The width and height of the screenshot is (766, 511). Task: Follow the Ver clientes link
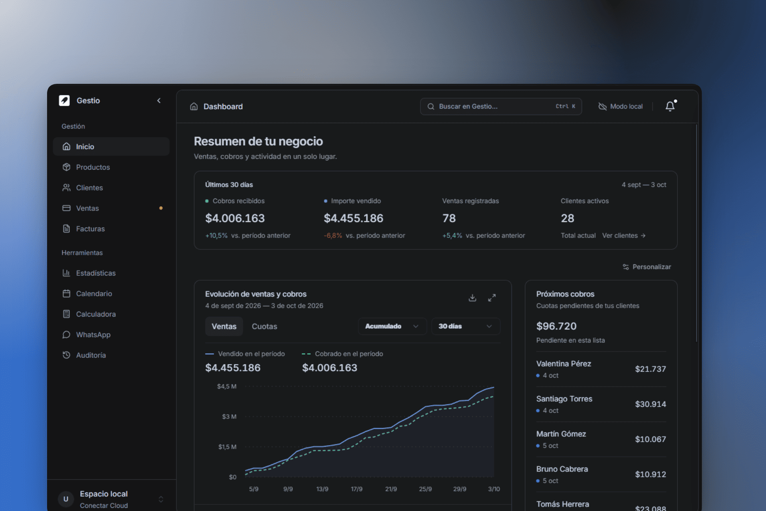click(624, 236)
